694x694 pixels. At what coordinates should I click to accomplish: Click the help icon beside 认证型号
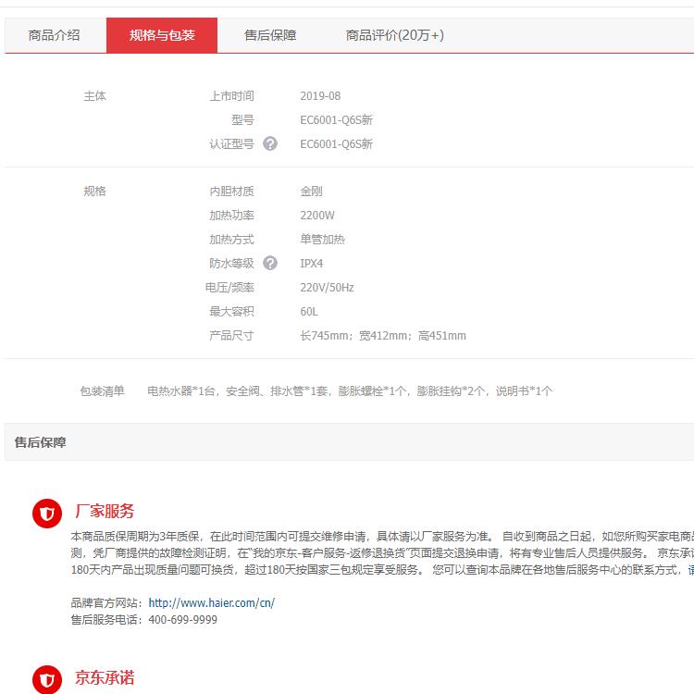coord(270,143)
